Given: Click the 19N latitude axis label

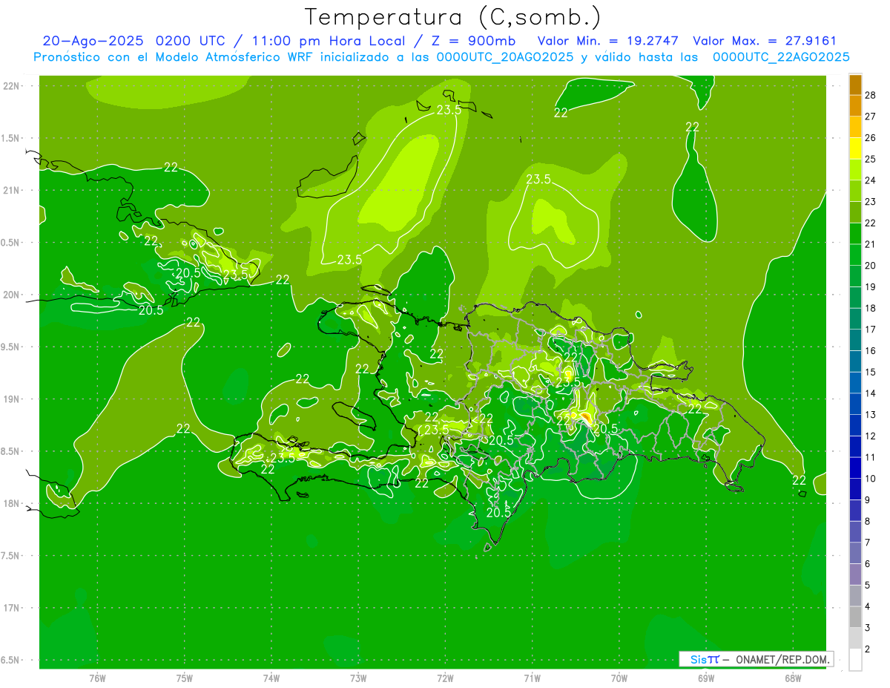Looking at the screenshot, I should tap(12, 399).
